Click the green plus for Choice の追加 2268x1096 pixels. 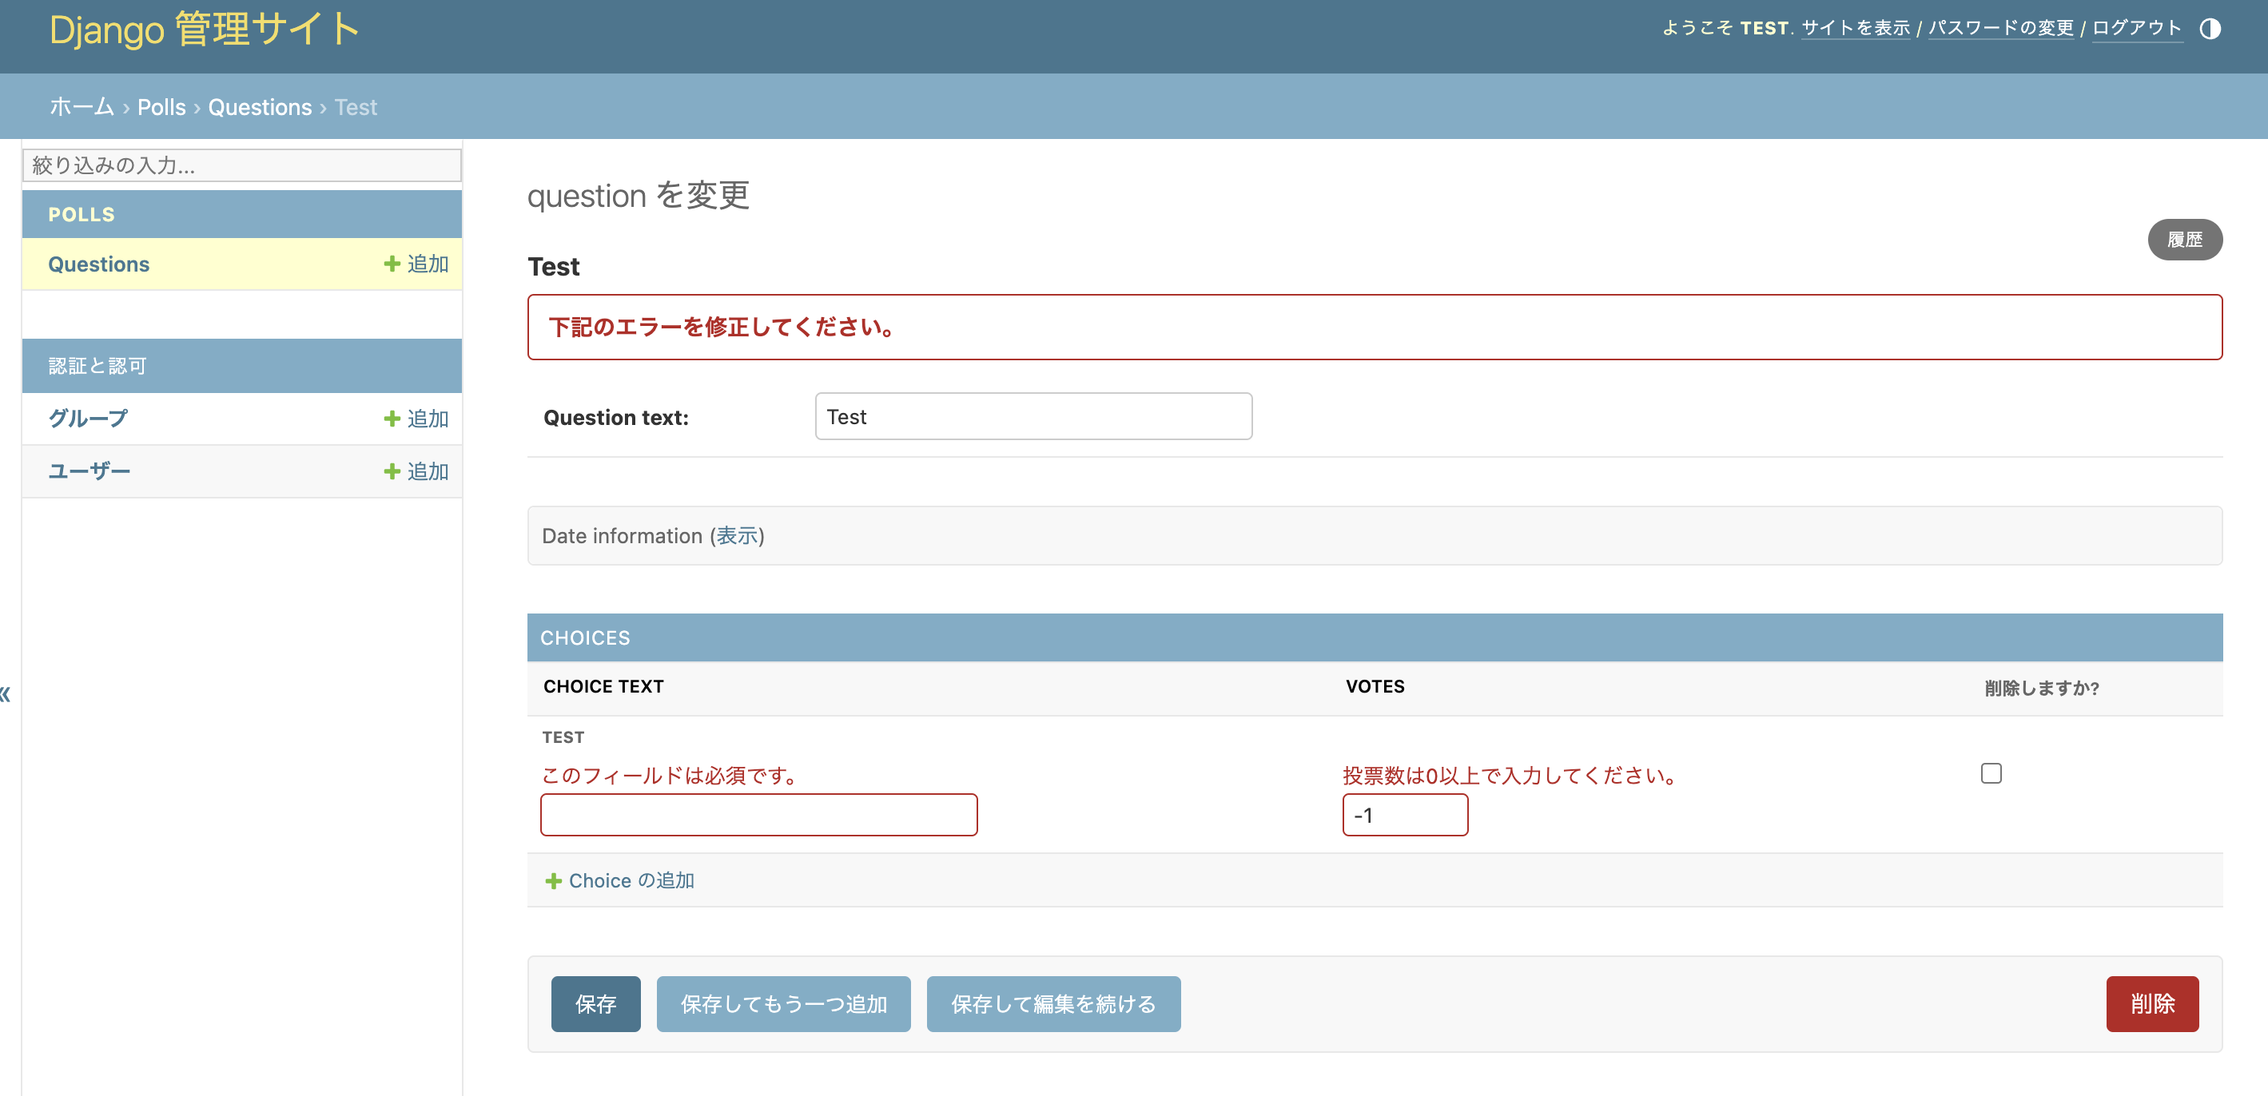point(553,881)
